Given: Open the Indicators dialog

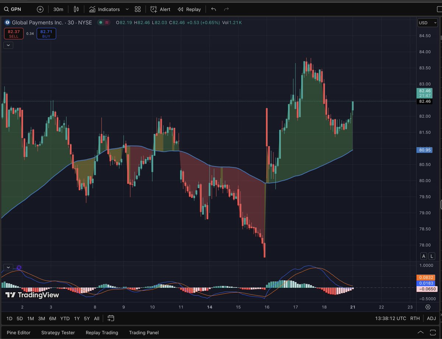Looking at the screenshot, I should pos(105,9).
